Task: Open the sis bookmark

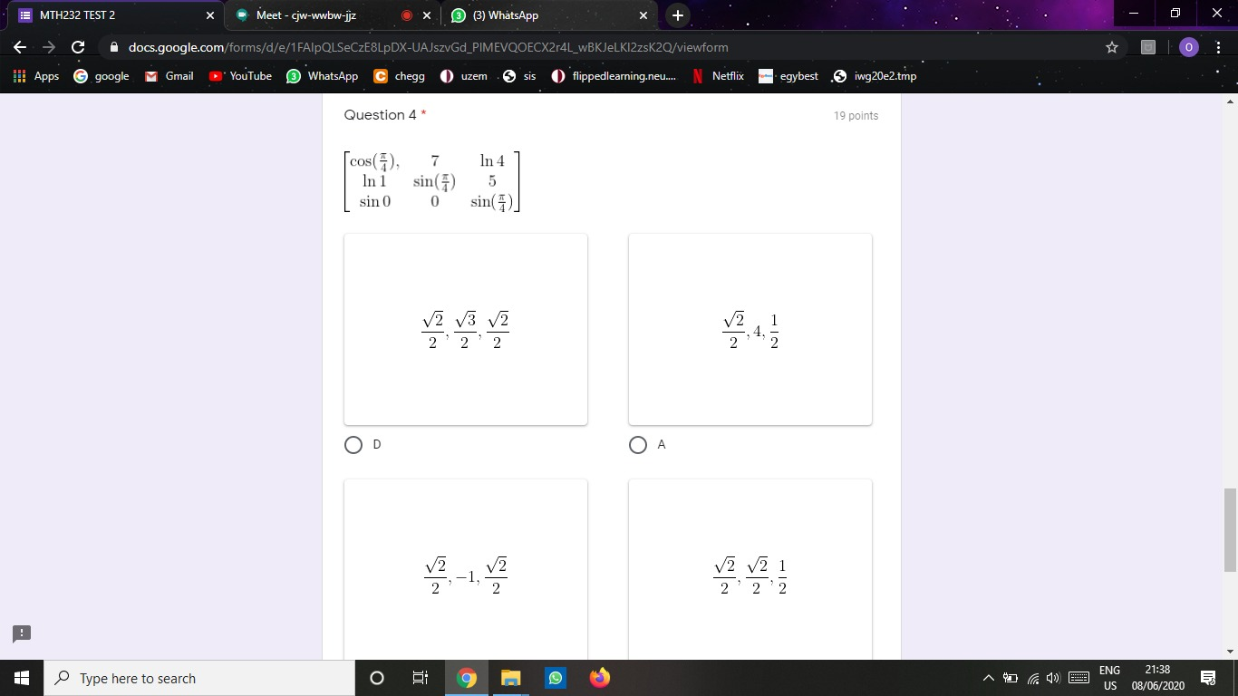Action: (519, 76)
